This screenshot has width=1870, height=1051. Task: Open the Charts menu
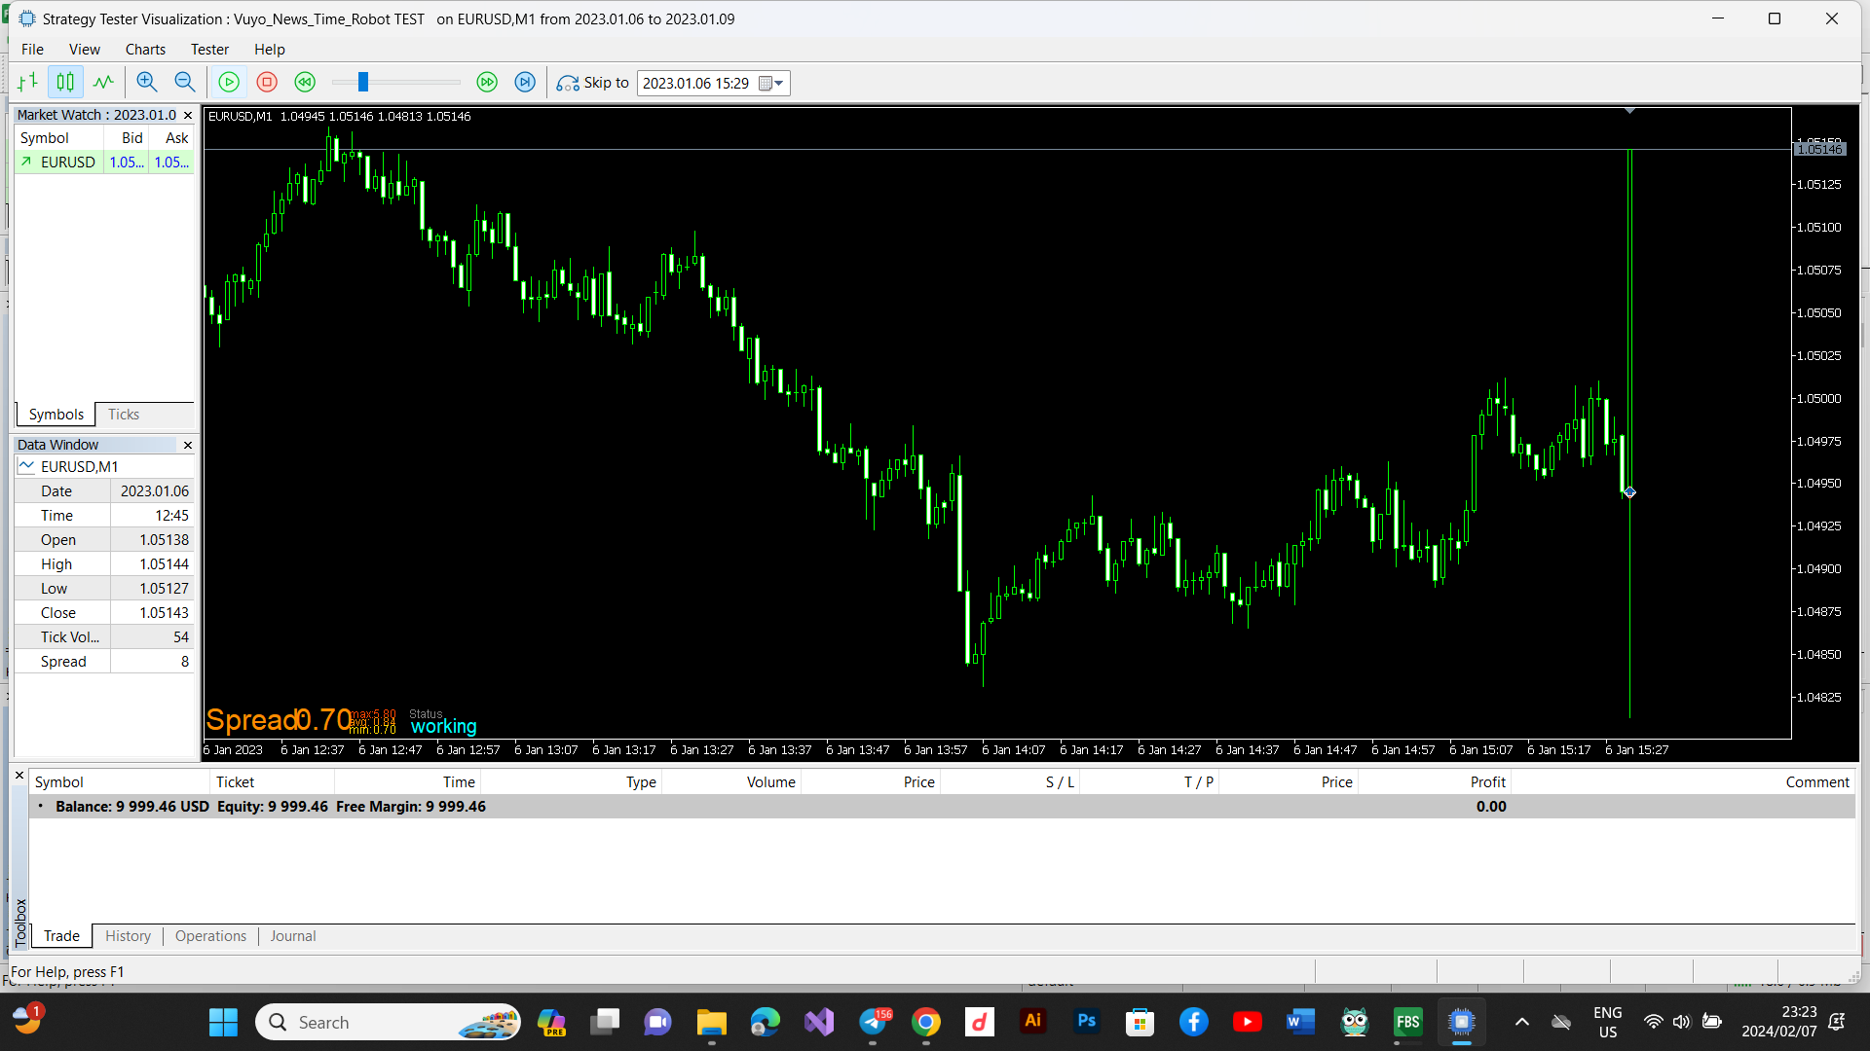145,50
